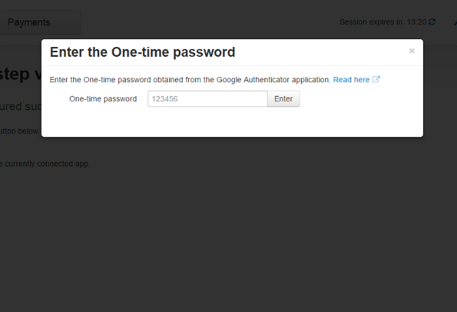Screen dimensions: 457x312
Task: Open the Read here help link
Action: click(351, 80)
